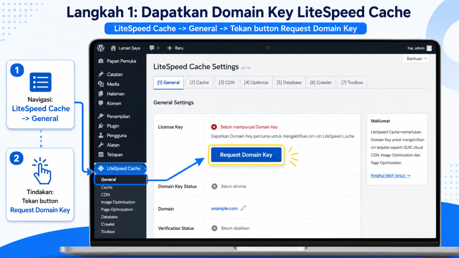
Task: Open Tetapan menu item
Action: click(115, 155)
